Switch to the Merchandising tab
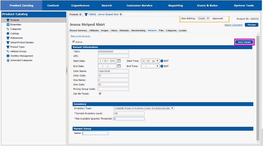The image size is (263, 146). (138, 31)
